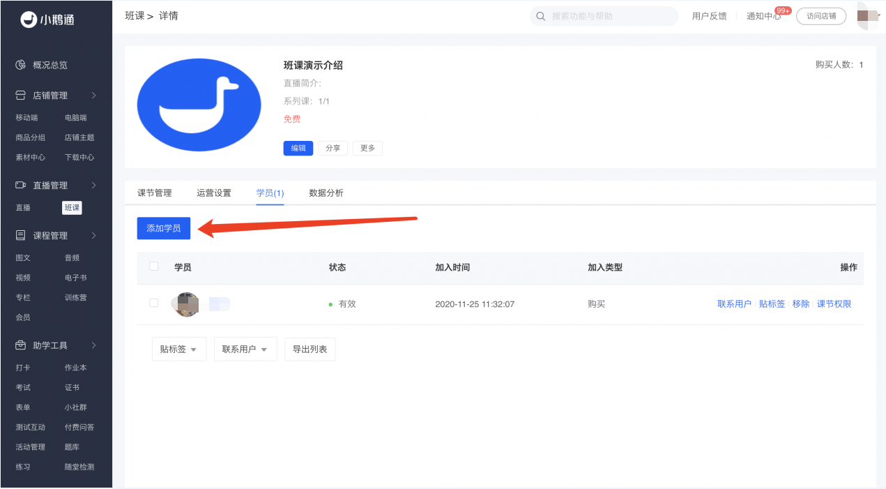886x489 pixels.
Task: Click the 移除 link in the student row
Action: (800, 303)
